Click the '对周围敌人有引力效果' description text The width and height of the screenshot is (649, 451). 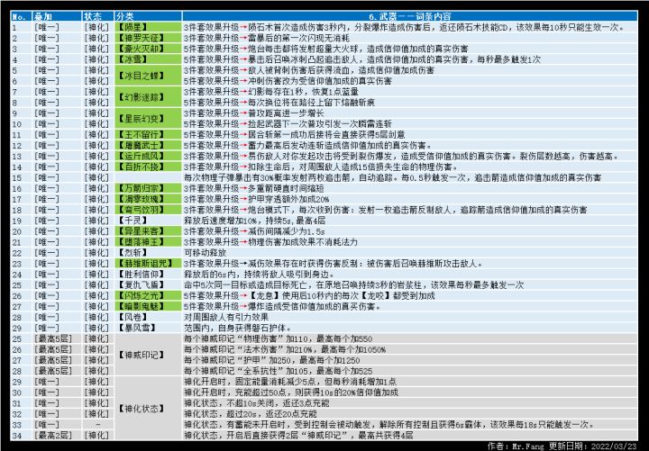tap(226, 318)
